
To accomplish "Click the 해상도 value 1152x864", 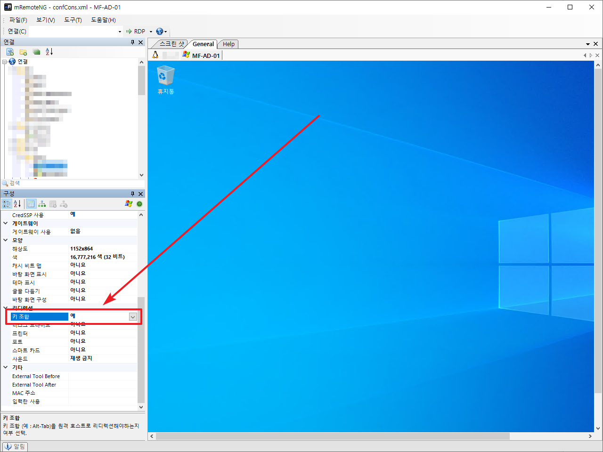I will (x=81, y=249).
